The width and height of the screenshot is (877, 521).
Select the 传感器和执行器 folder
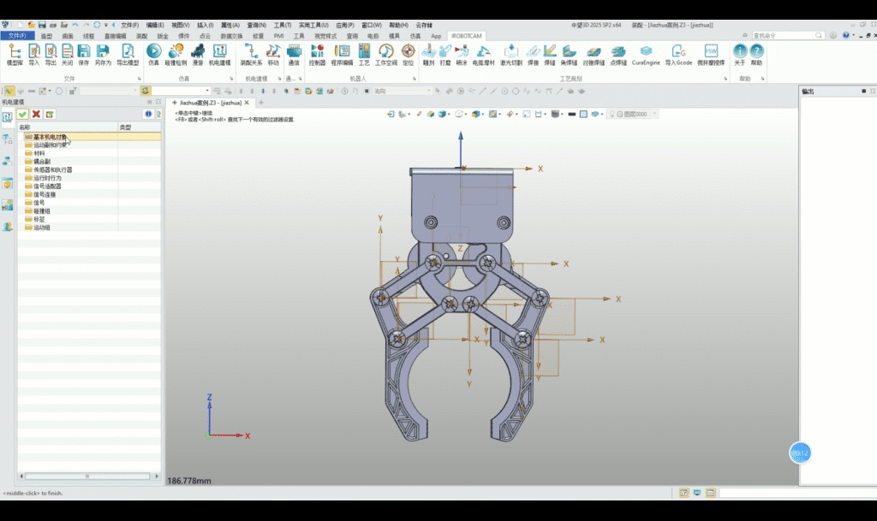(x=52, y=169)
